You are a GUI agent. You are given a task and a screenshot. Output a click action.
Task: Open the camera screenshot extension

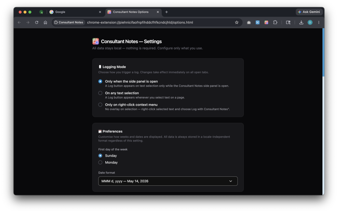[x=249, y=22]
